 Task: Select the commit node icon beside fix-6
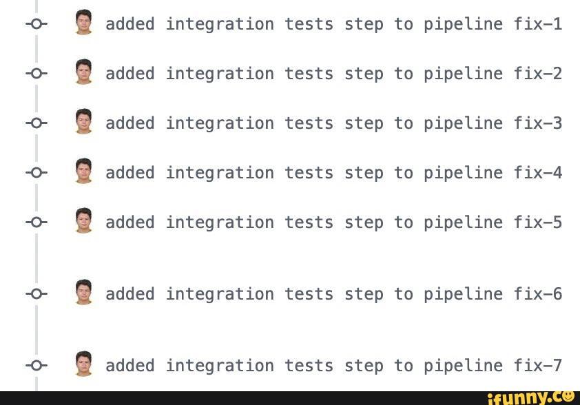click(37, 293)
